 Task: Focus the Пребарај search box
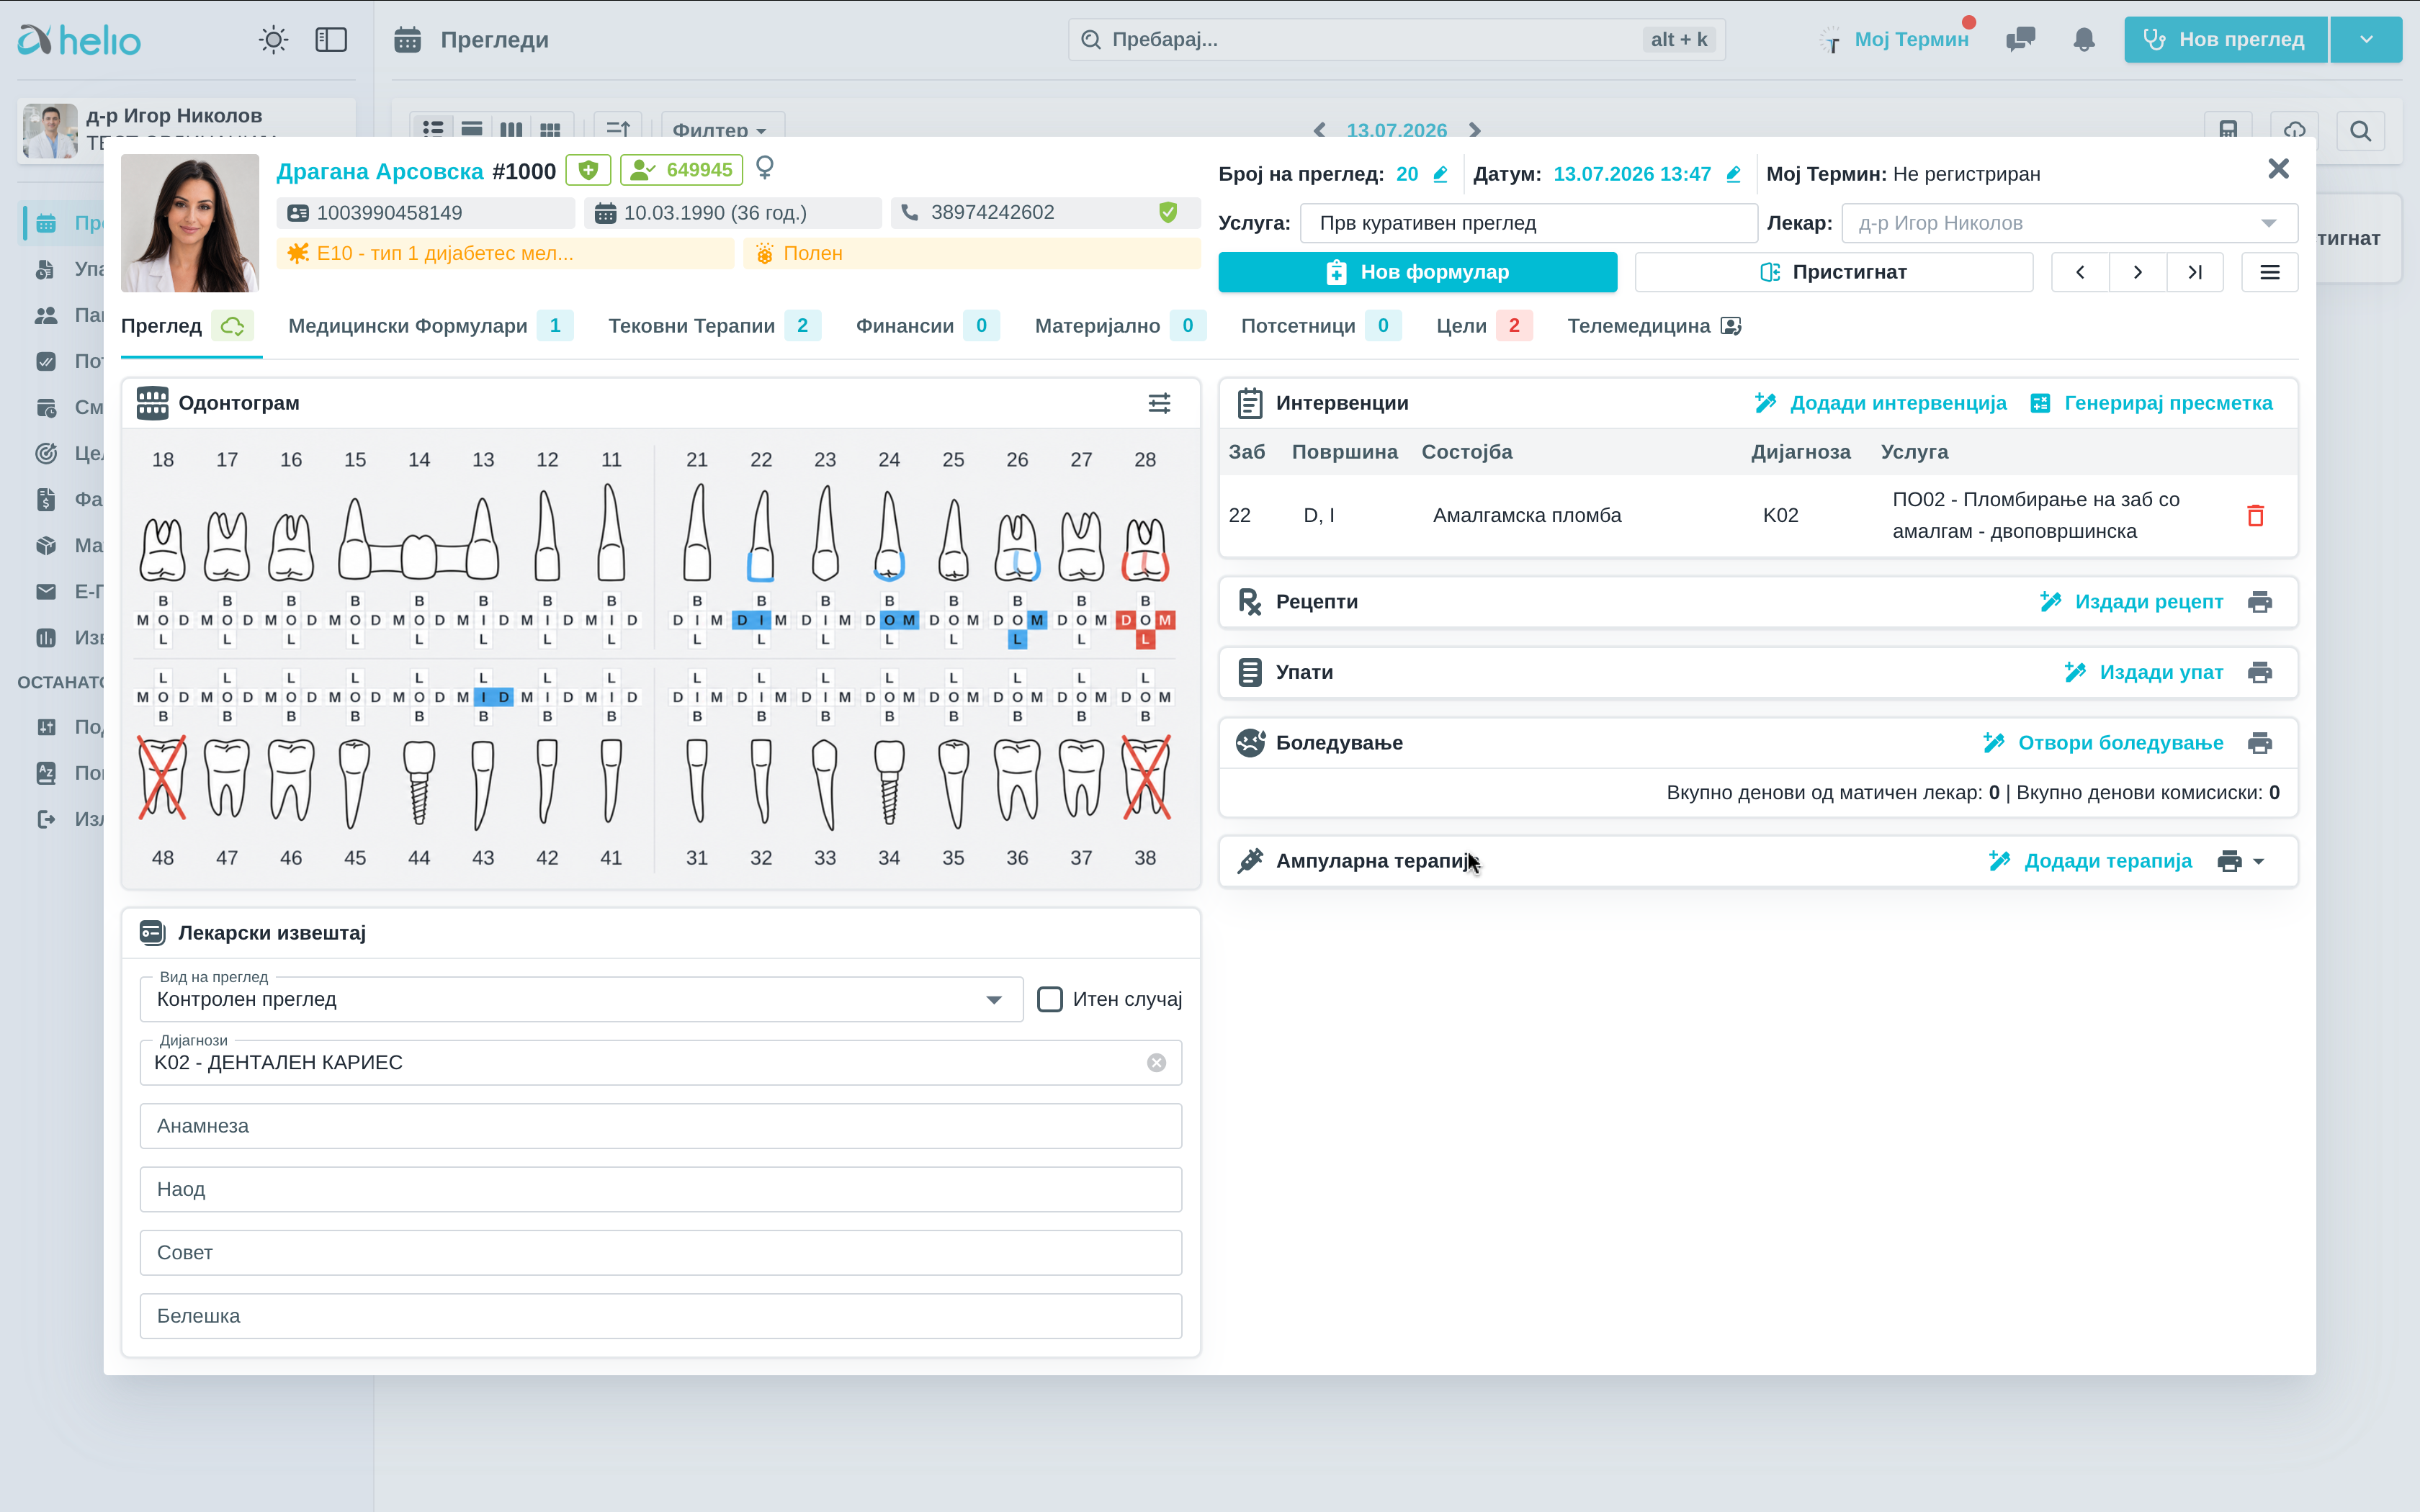coord(1396,40)
